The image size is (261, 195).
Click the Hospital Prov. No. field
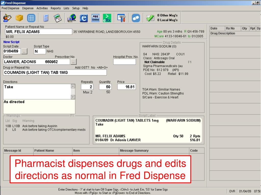(124, 62)
